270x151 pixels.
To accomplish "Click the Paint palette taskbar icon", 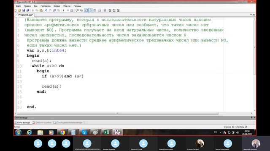I will pos(95,133).
